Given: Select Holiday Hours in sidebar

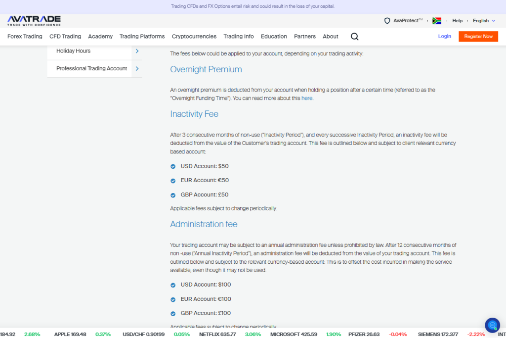Looking at the screenshot, I should (x=73, y=51).
